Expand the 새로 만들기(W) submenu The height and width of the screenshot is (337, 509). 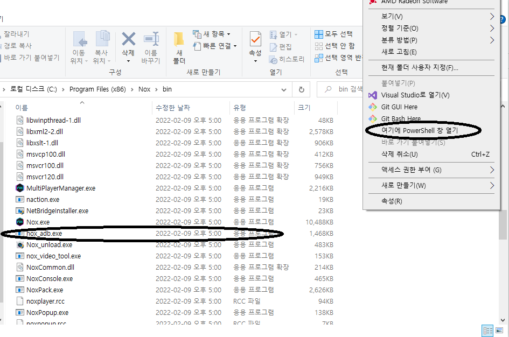point(431,186)
